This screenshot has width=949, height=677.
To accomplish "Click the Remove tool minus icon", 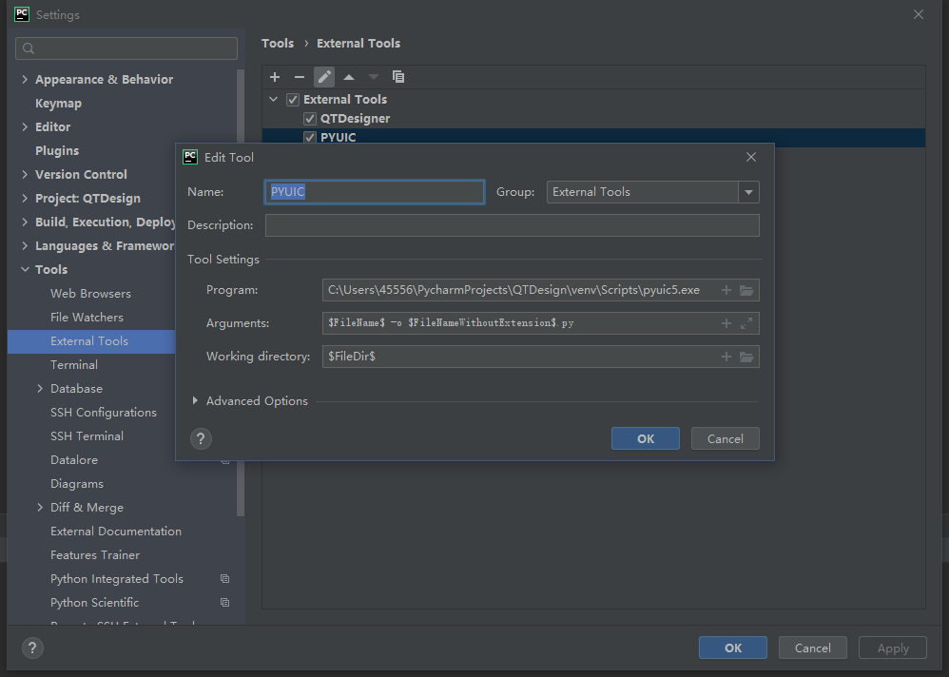I will (x=300, y=77).
